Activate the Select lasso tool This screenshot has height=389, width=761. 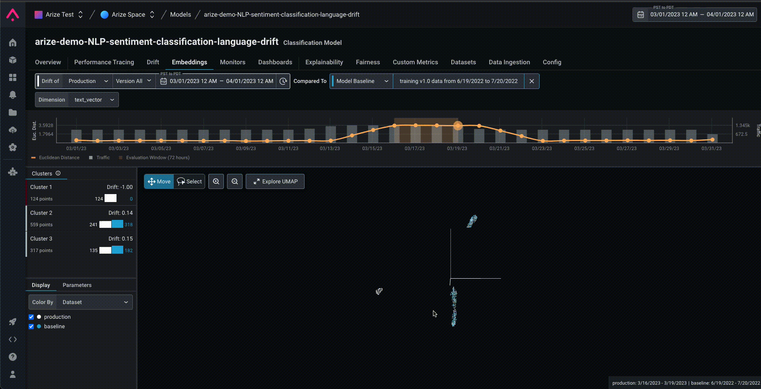click(x=189, y=181)
